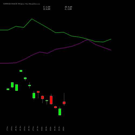Click the 03 Dec date label

(x=50, y=129)
